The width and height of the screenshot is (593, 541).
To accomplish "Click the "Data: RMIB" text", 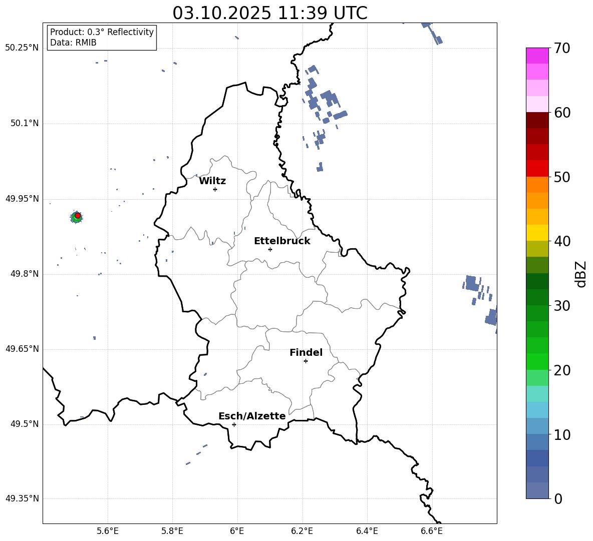I will [73, 43].
